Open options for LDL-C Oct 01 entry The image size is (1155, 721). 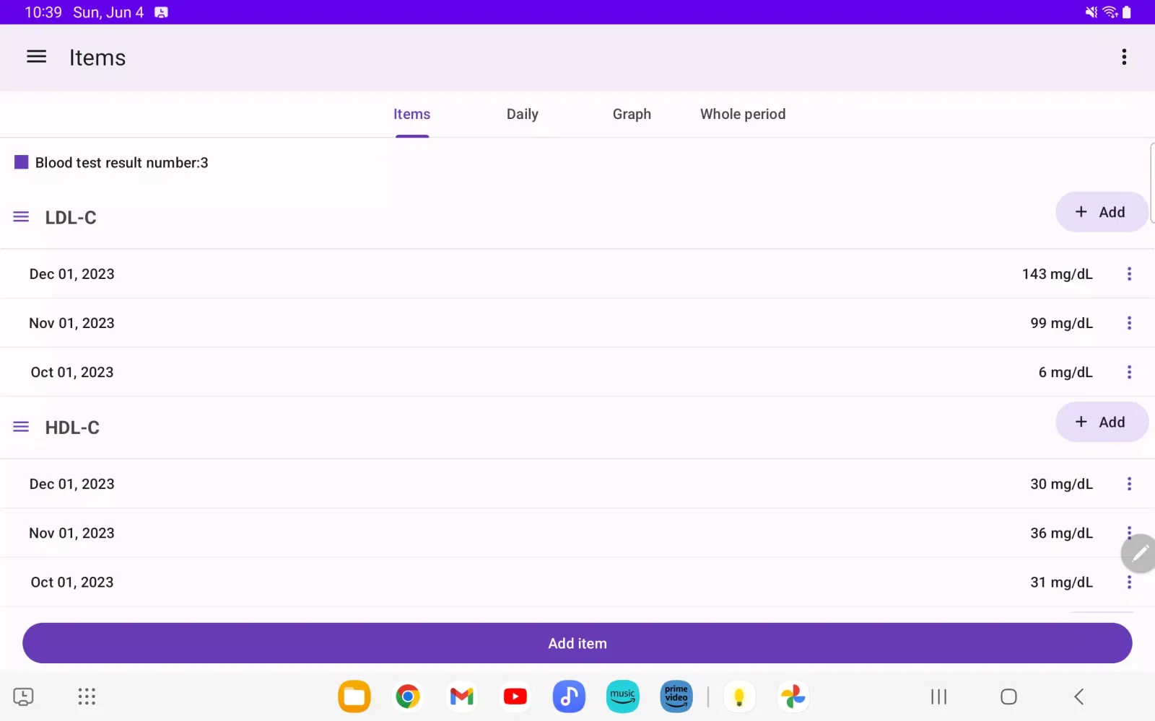[1129, 372]
